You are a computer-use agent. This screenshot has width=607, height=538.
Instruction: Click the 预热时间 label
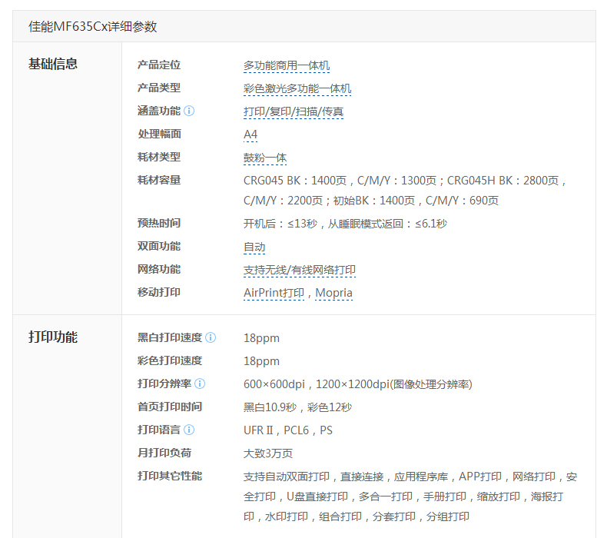(159, 223)
